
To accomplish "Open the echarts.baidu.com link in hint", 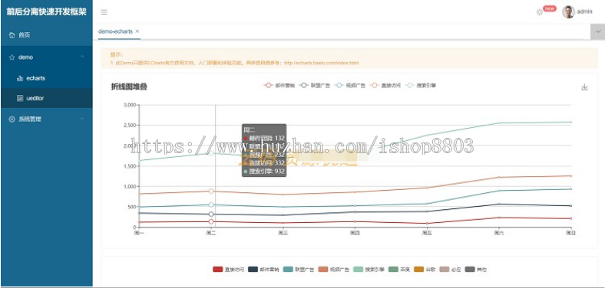I will (x=322, y=63).
